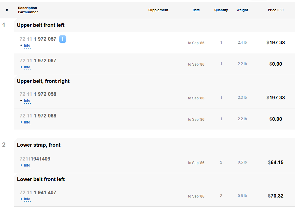Click the Weight column header
This screenshot has width=295, height=212.
(x=242, y=10)
